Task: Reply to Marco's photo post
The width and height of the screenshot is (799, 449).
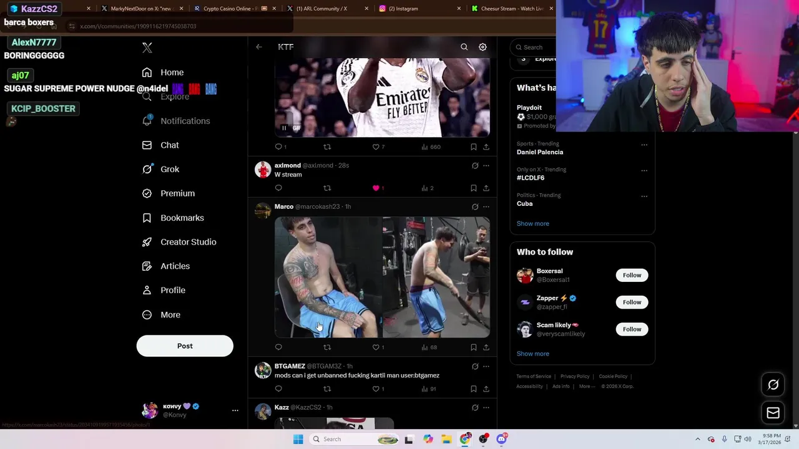Action: coord(278,347)
